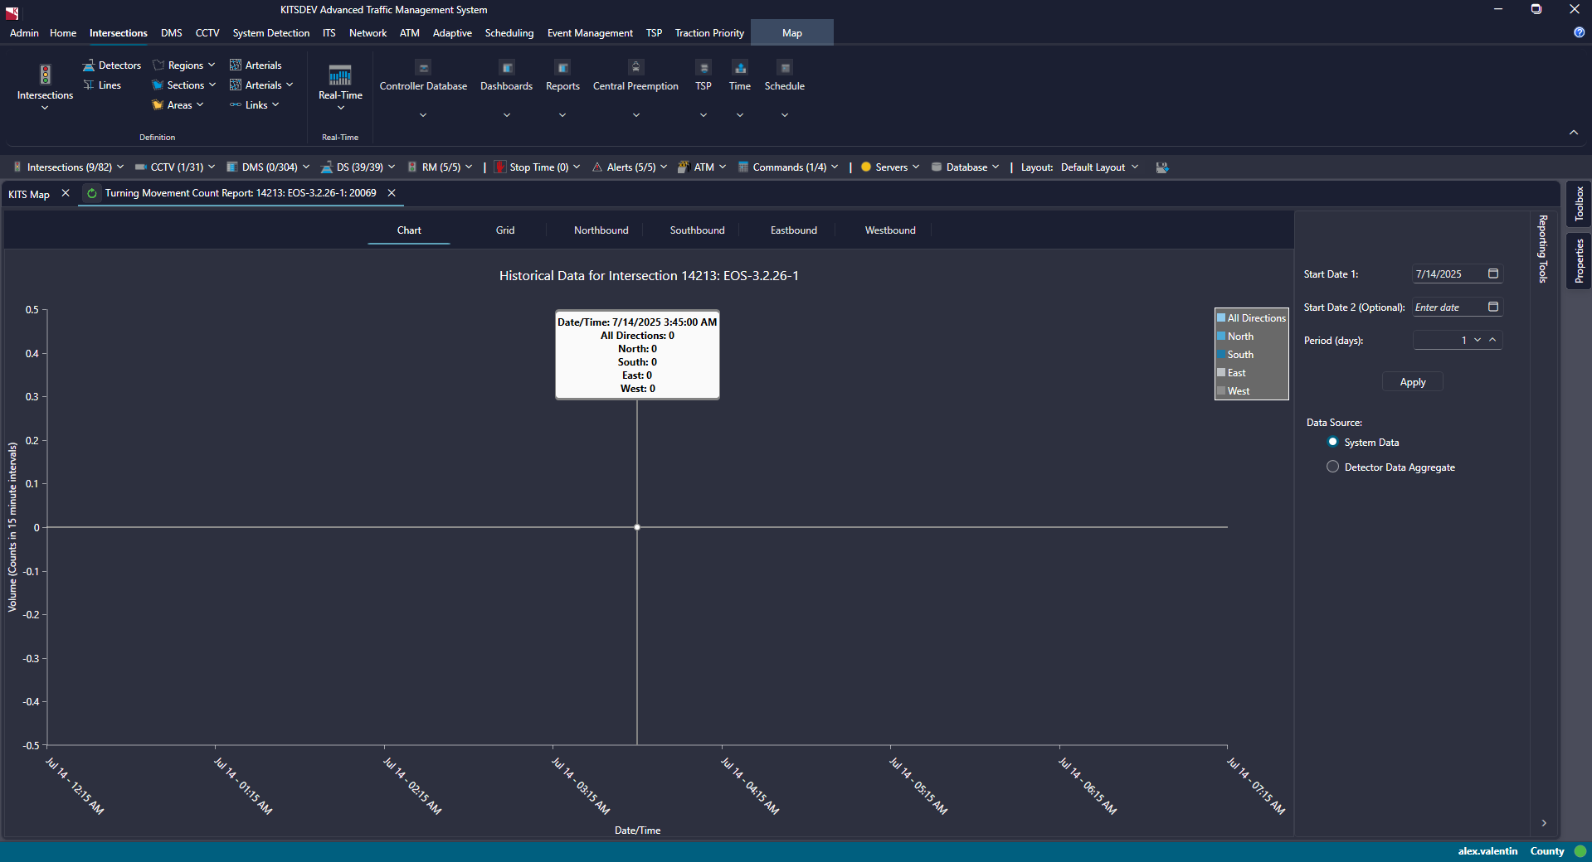Click the save layout icon
Screen dimensions: 1592x862
pyautogui.click(x=1162, y=167)
